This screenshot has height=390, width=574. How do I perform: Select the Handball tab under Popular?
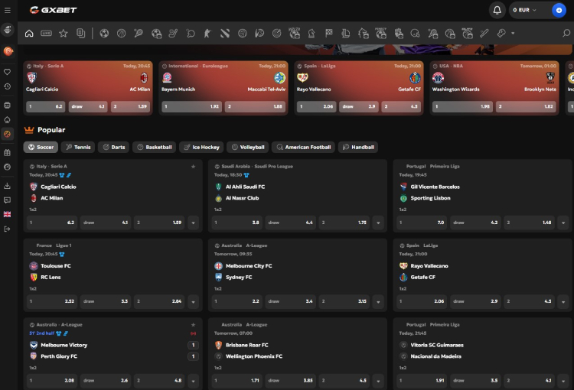[x=358, y=147]
